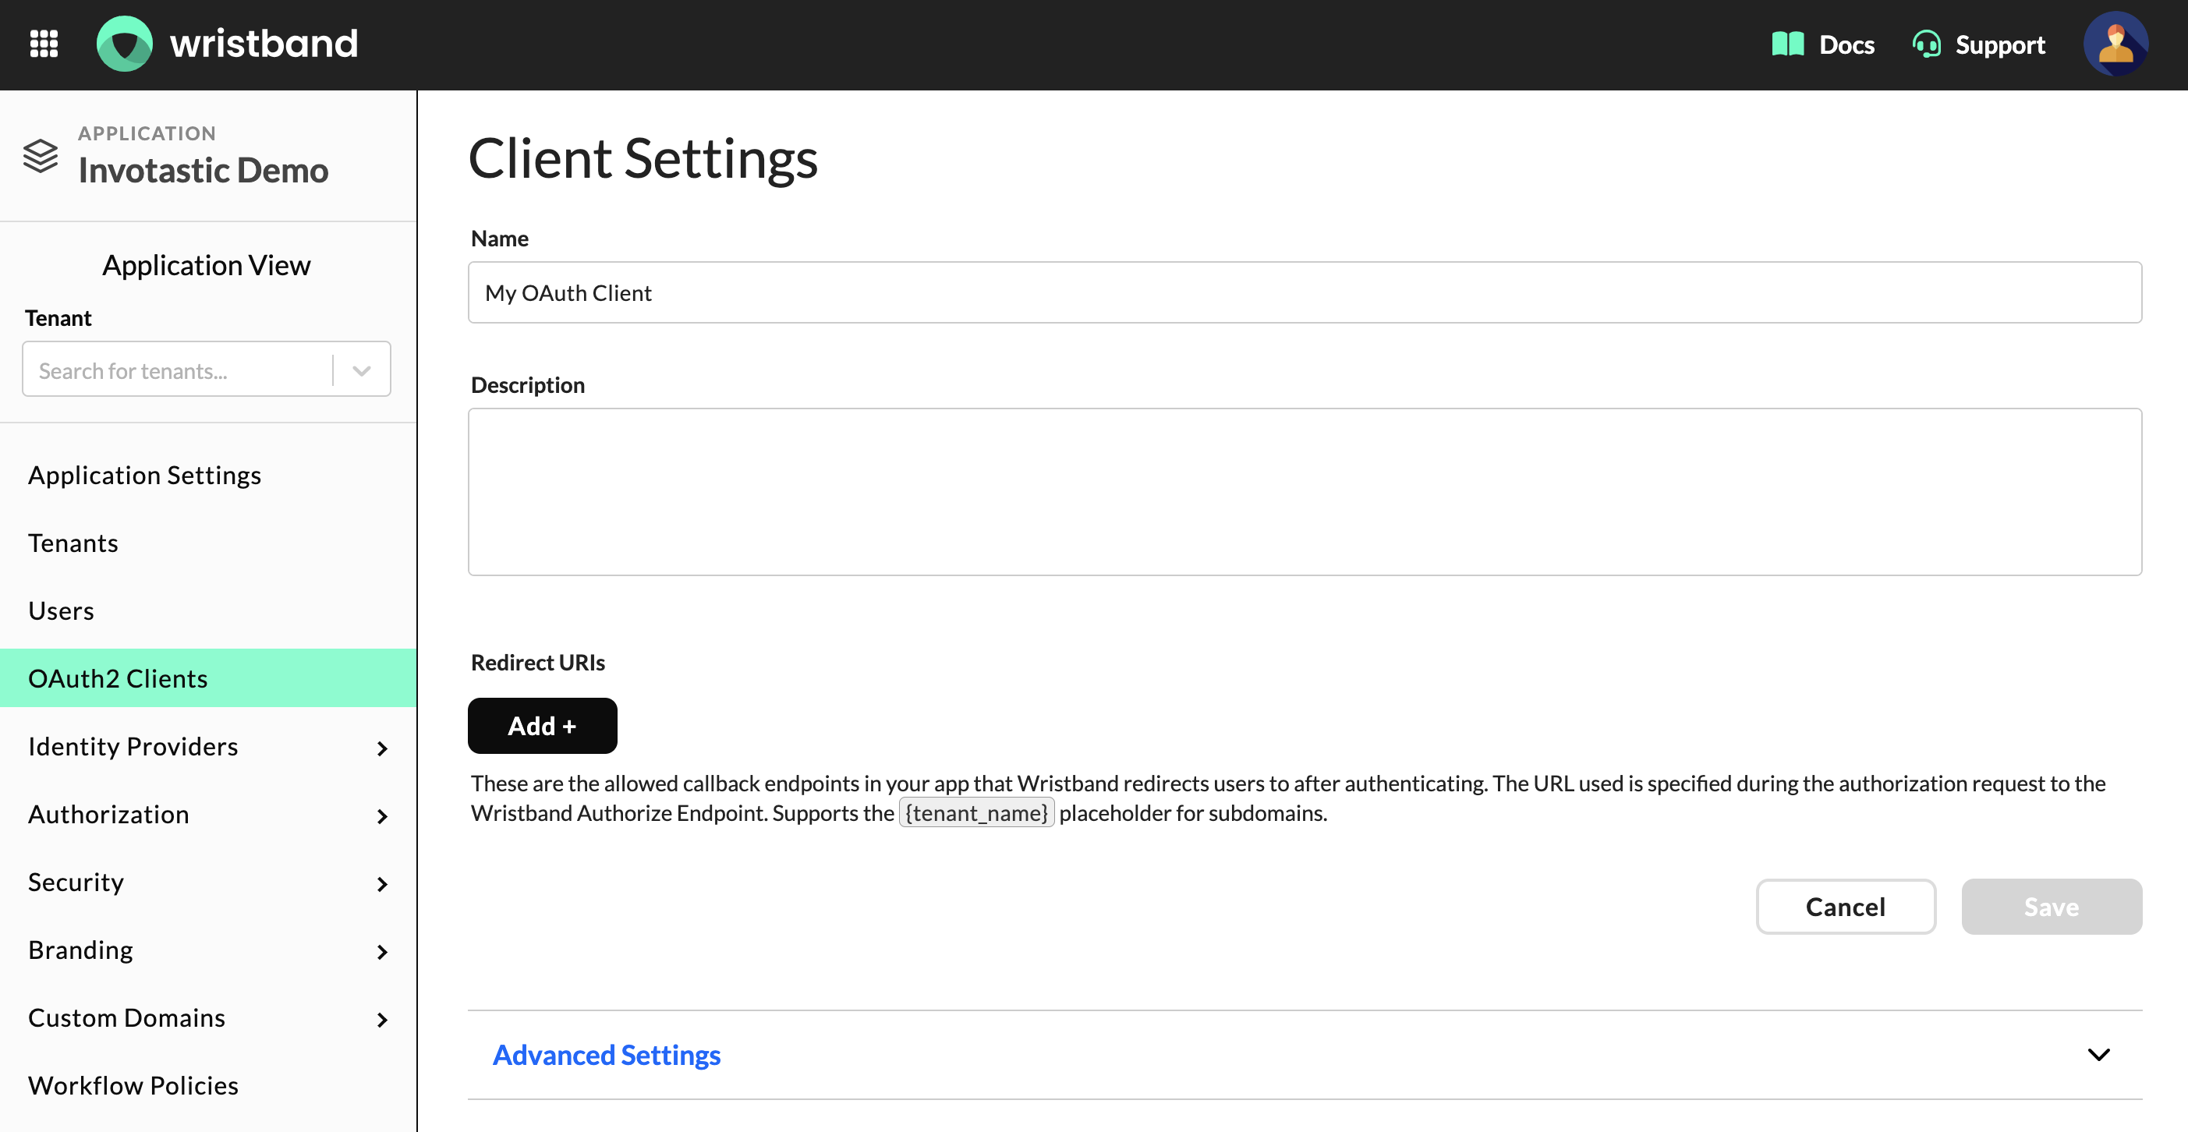Click the application layers stack icon

point(40,156)
